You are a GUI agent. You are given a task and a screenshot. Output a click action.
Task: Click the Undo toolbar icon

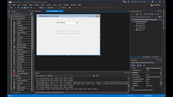pyautogui.click(x=31, y=8)
